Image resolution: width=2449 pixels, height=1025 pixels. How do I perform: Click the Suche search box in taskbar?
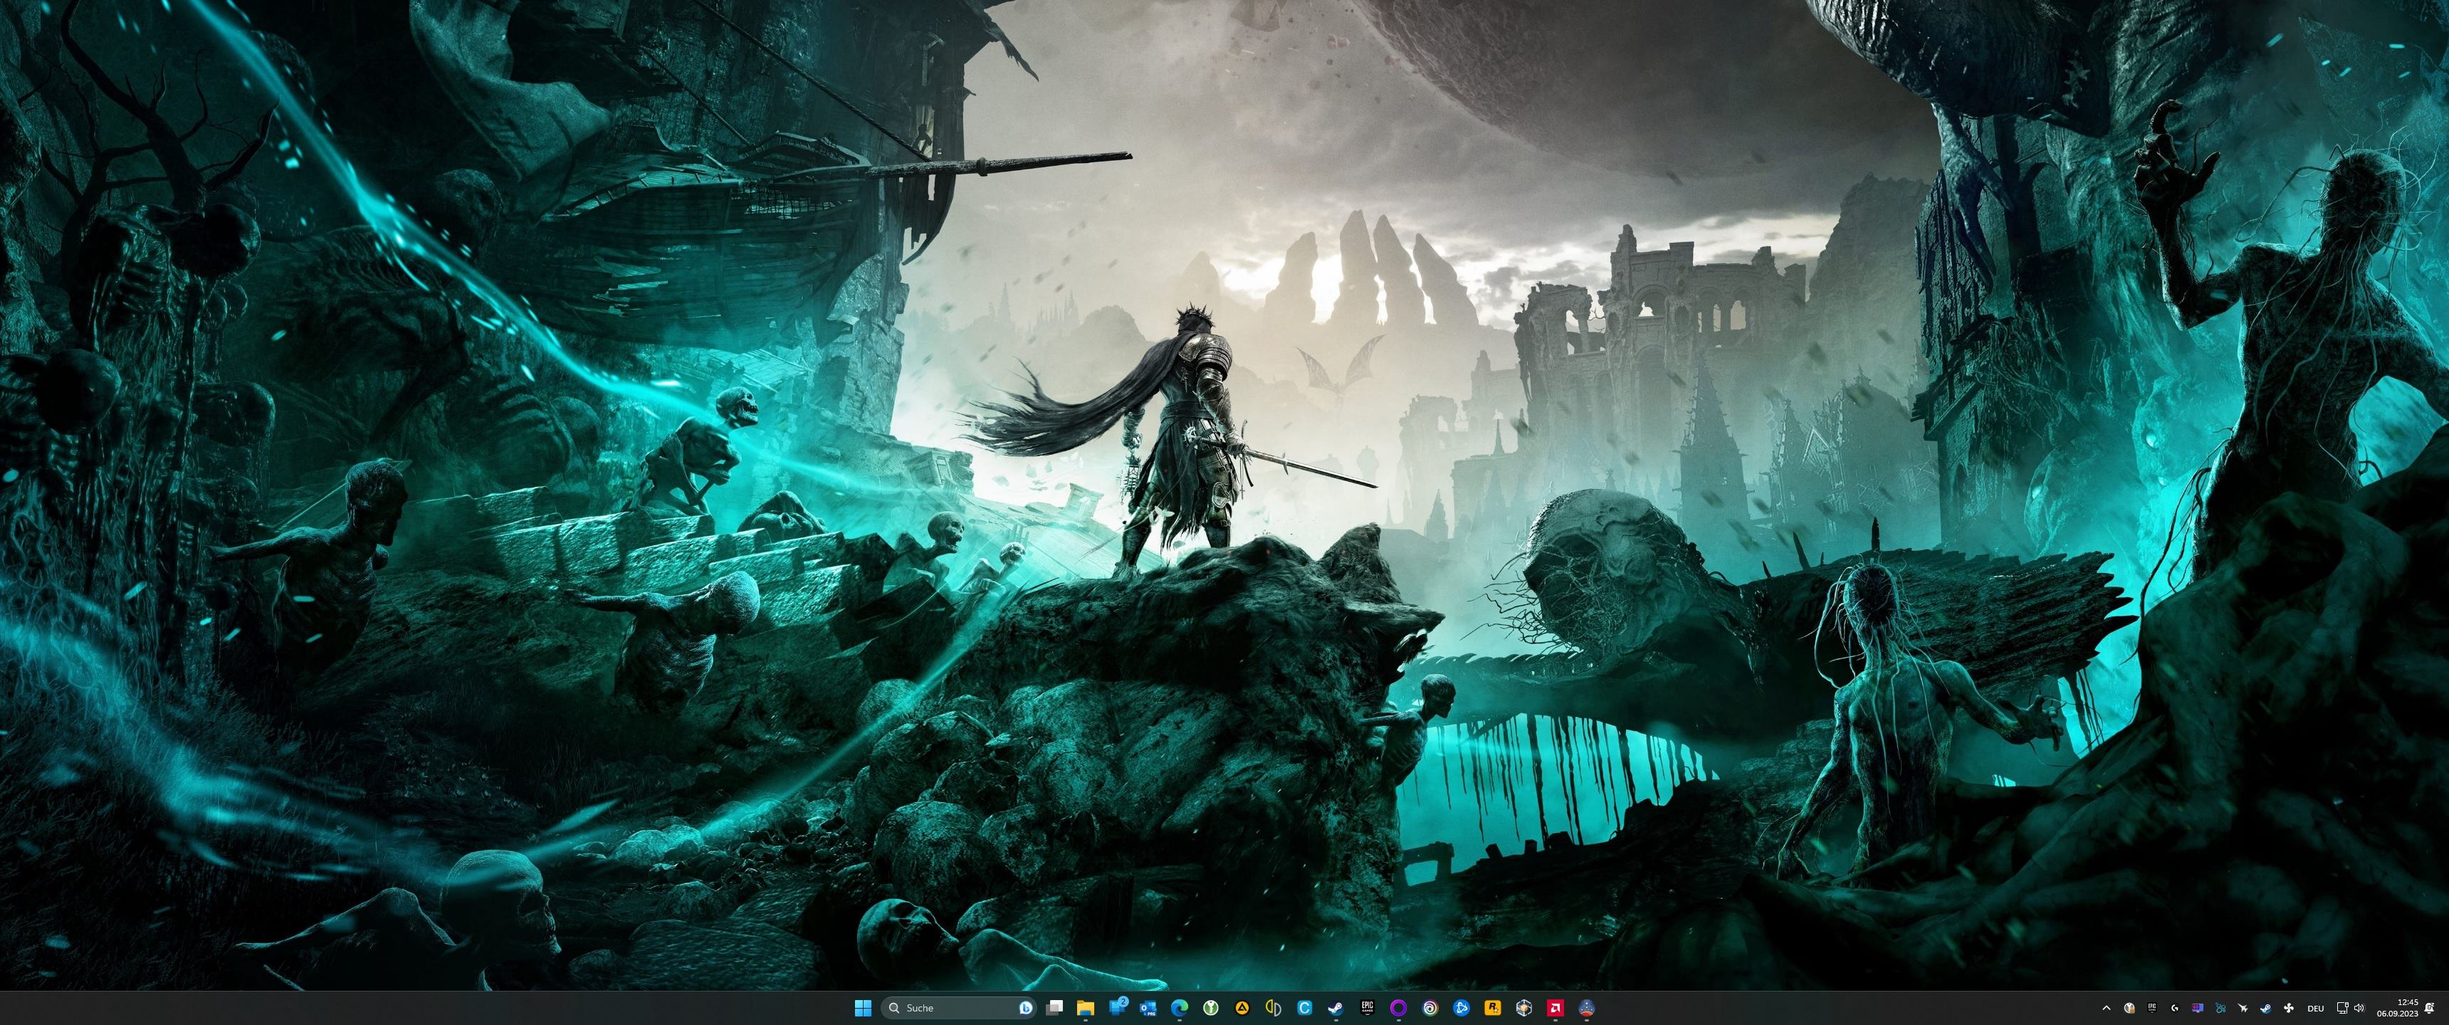958,1008
